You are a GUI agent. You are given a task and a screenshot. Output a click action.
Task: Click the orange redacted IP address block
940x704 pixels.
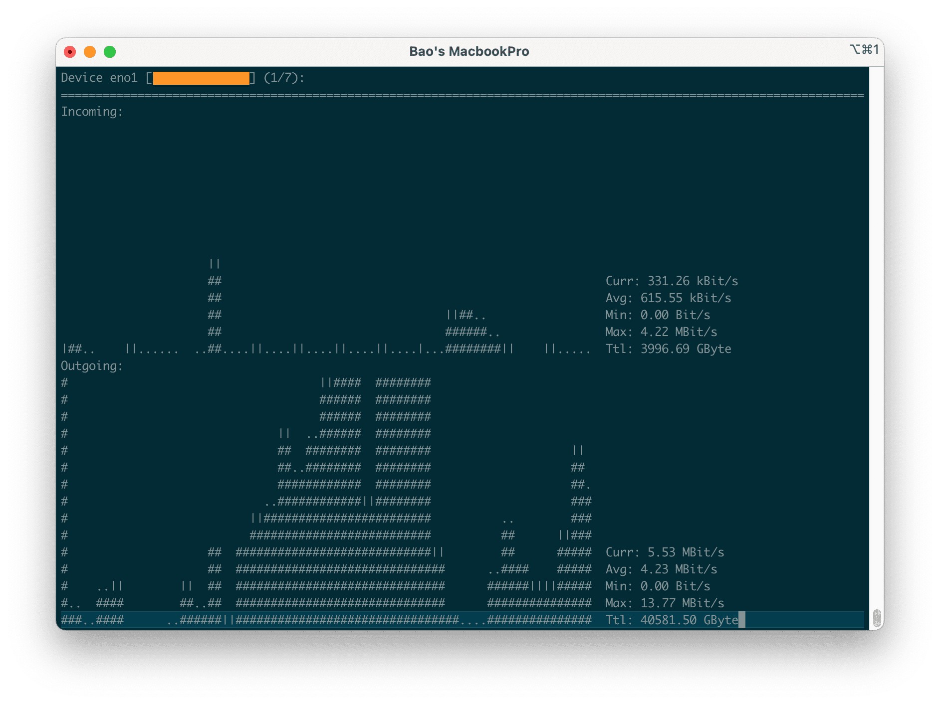202,79
